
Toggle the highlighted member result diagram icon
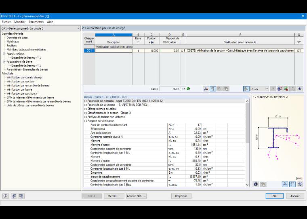point(212,89)
